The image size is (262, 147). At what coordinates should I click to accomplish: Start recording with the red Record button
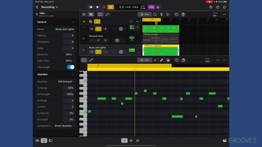(104, 7)
